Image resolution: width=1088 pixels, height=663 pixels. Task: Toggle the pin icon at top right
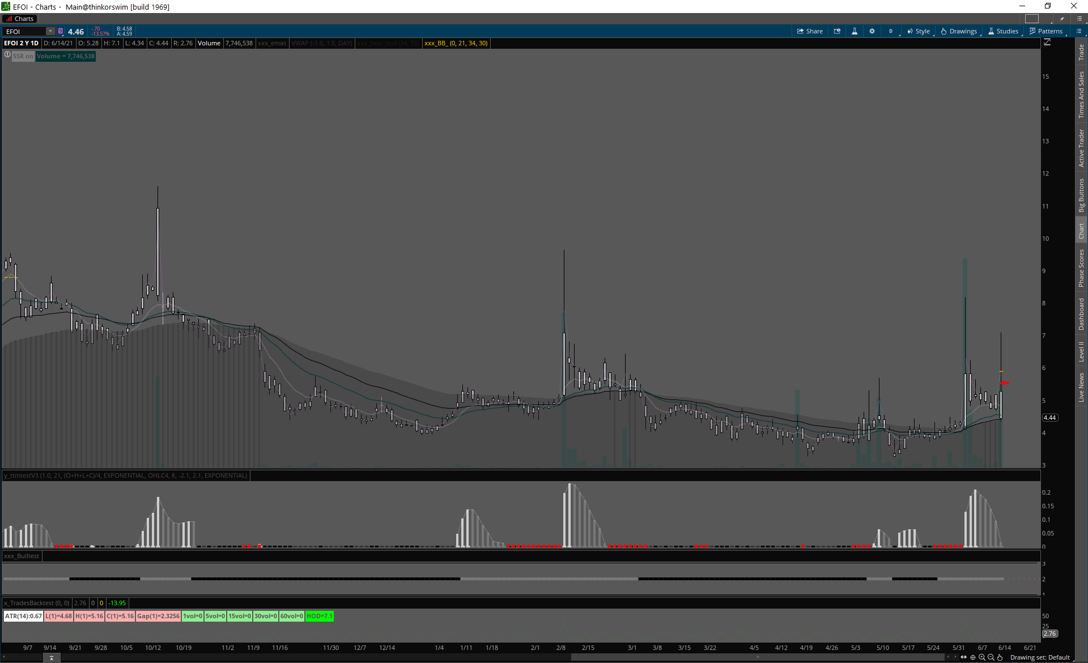pyautogui.click(x=1062, y=19)
